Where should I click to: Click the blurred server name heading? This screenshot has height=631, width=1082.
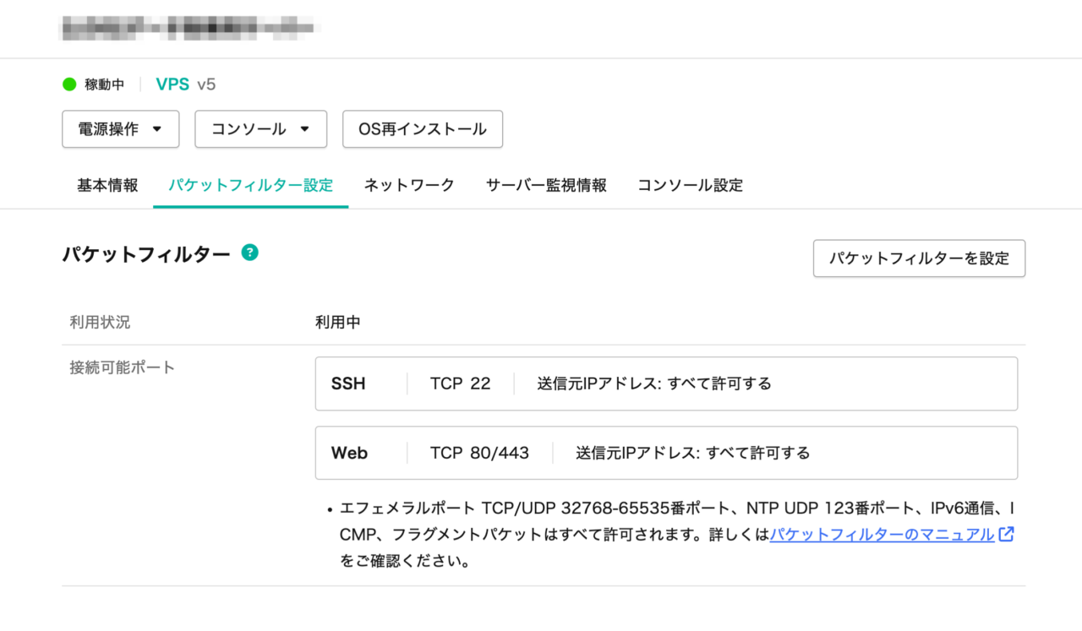(189, 25)
